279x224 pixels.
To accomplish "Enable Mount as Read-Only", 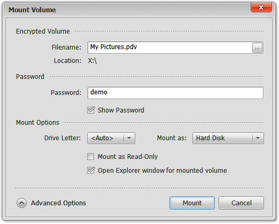I will click(91, 157).
